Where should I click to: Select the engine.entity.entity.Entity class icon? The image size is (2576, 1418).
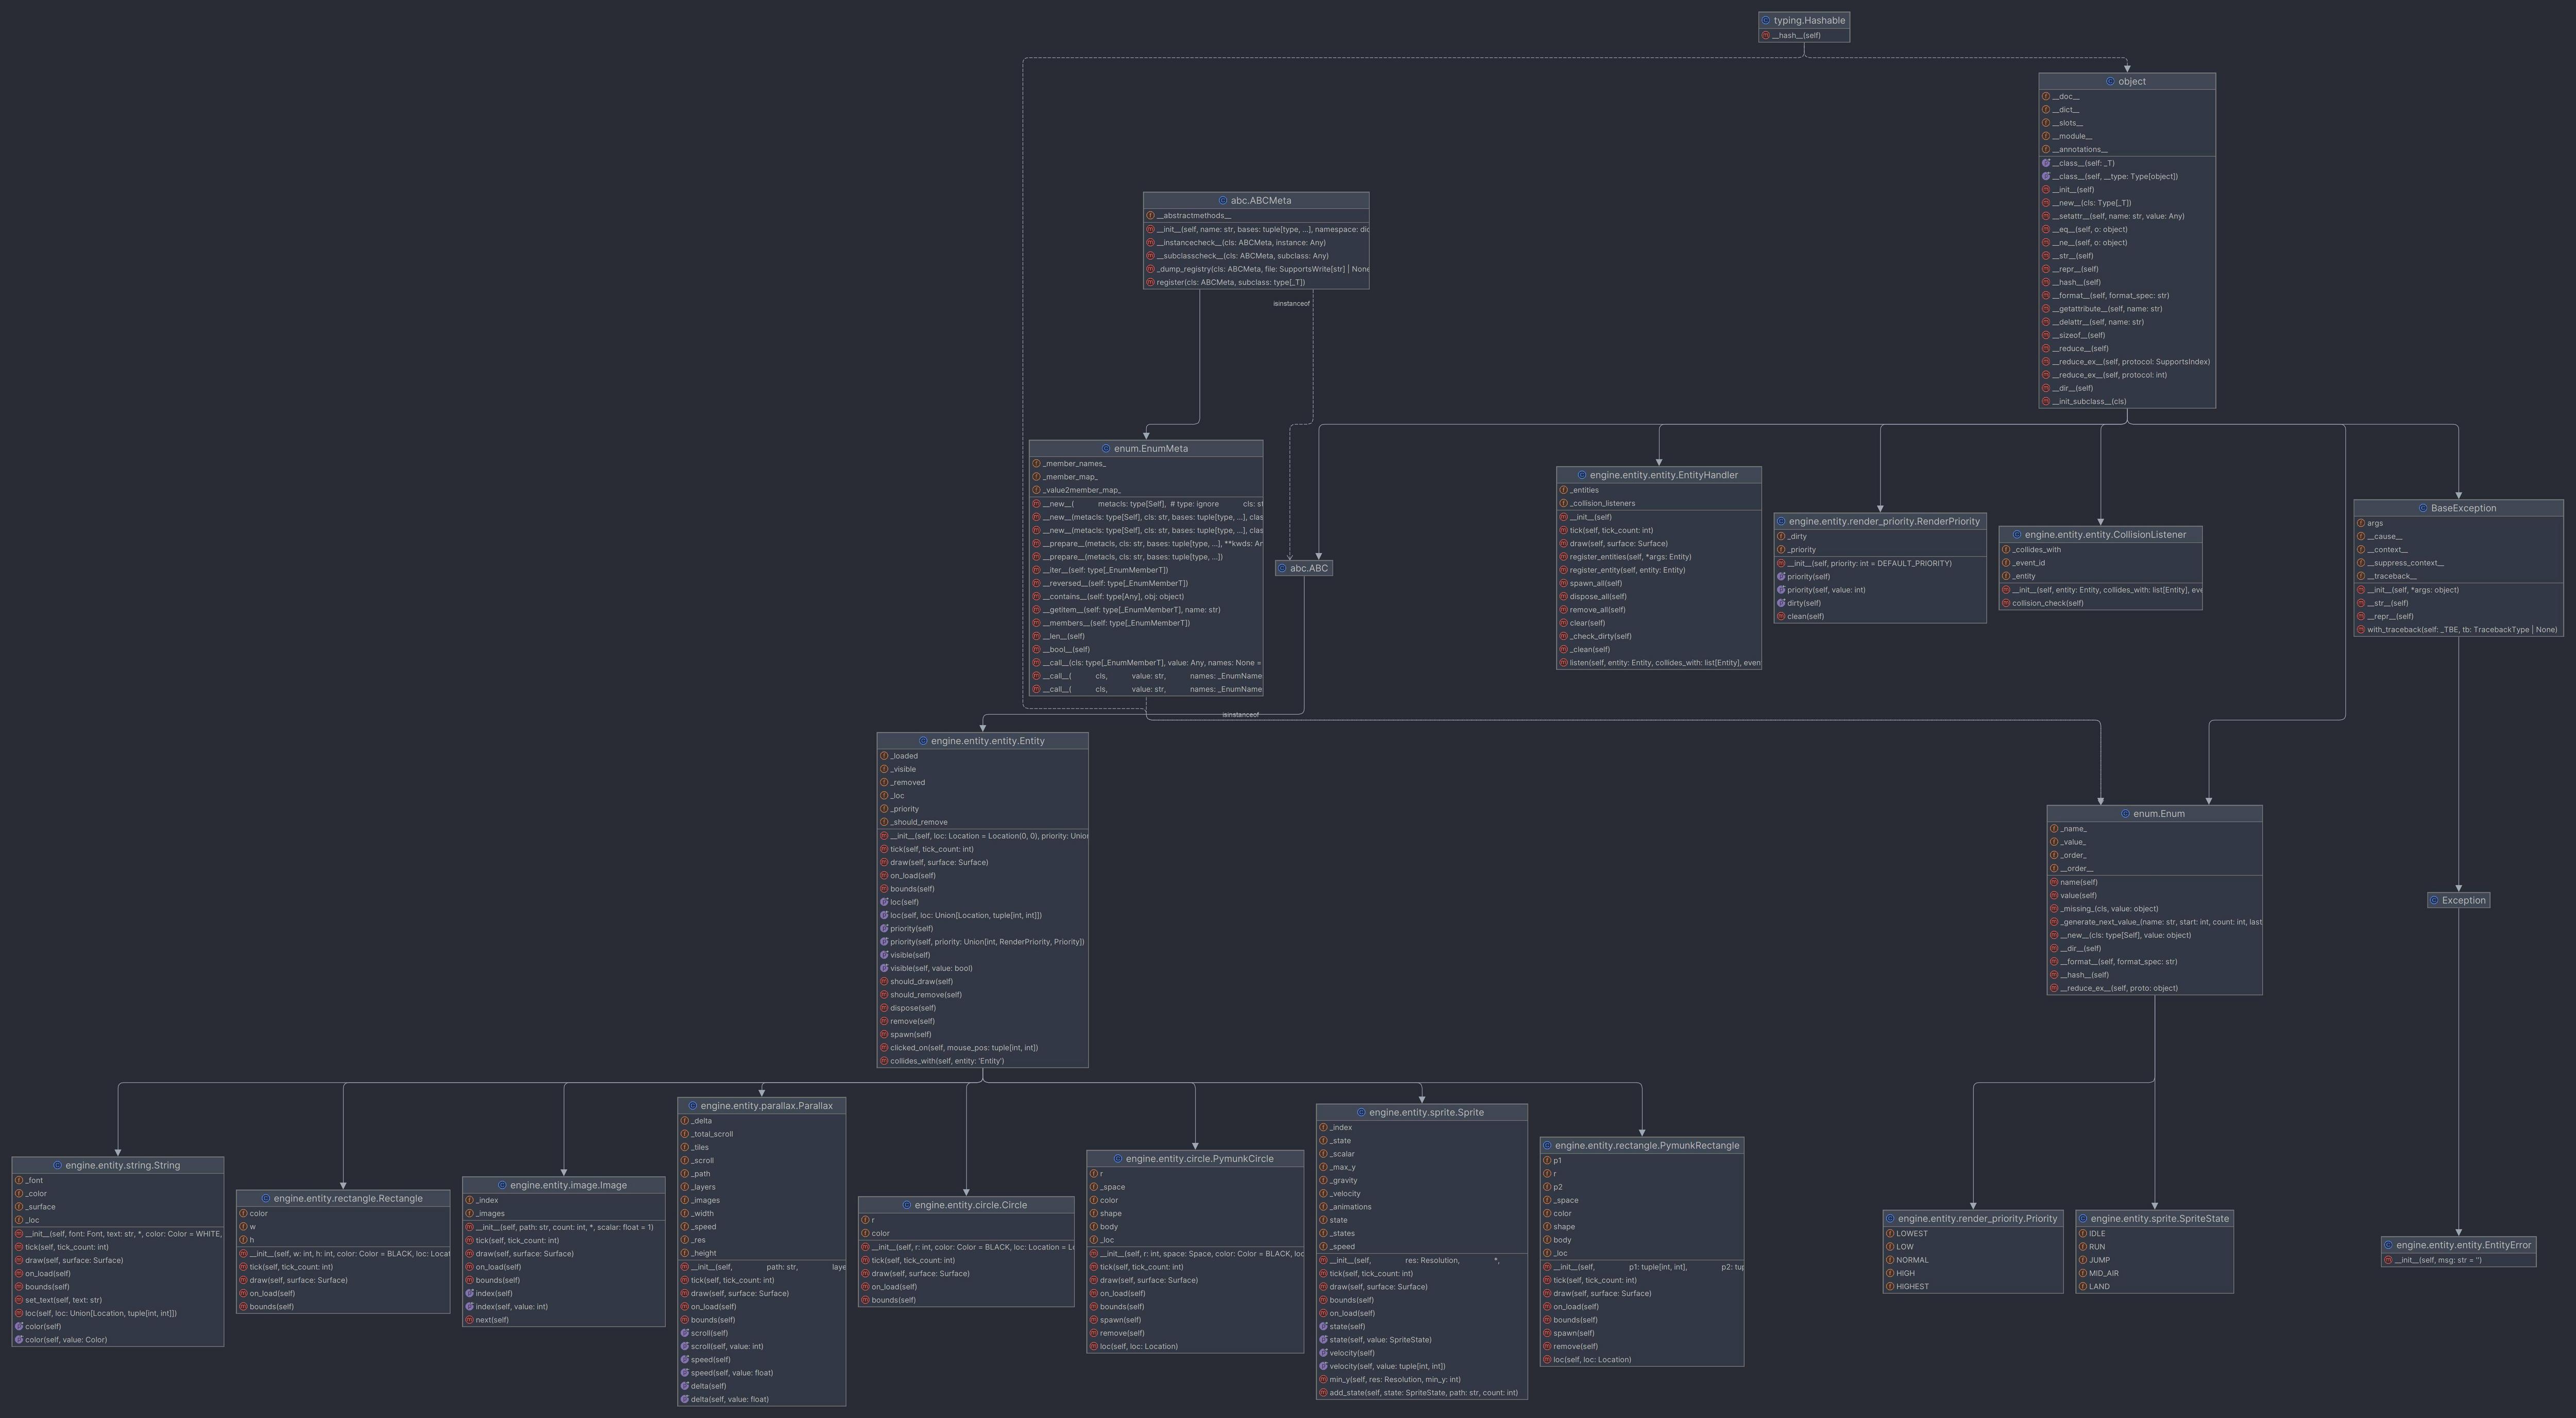pyautogui.click(x=923, y=741)
